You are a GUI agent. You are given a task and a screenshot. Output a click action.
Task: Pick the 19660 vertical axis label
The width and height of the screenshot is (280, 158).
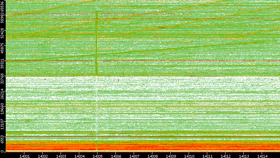pyautogui.click(x=2, y=109)
